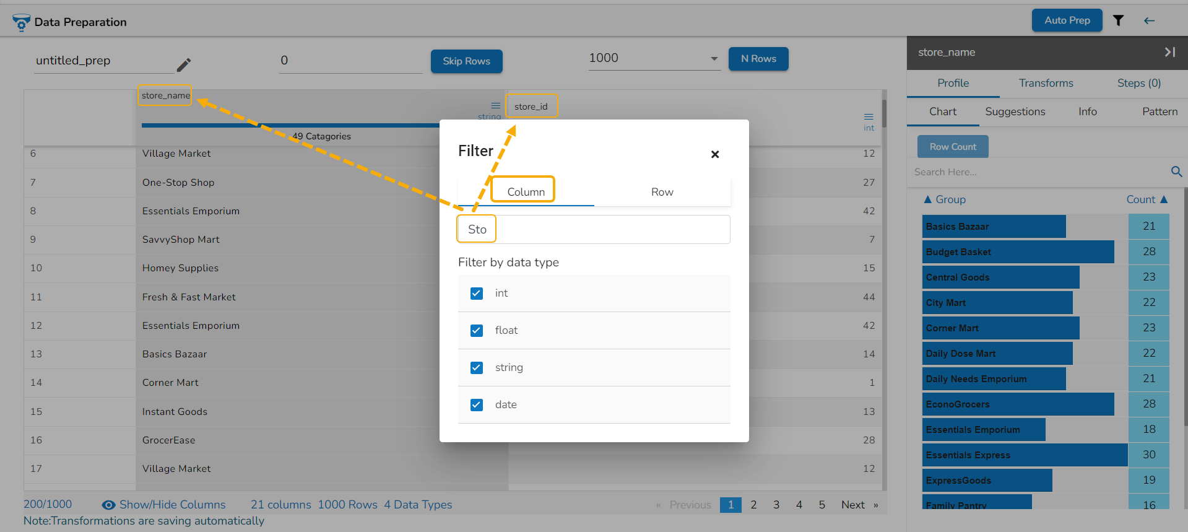Image resolution: width=1188 pixels, height=532 pixels.
Task: Click the Auto Prep button
Action: pyautogui.click(x=1067, y=20)
